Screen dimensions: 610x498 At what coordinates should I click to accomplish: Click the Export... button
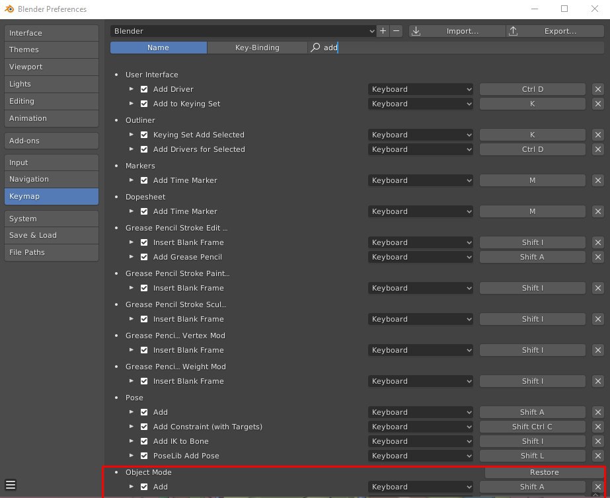pos(555,31)
